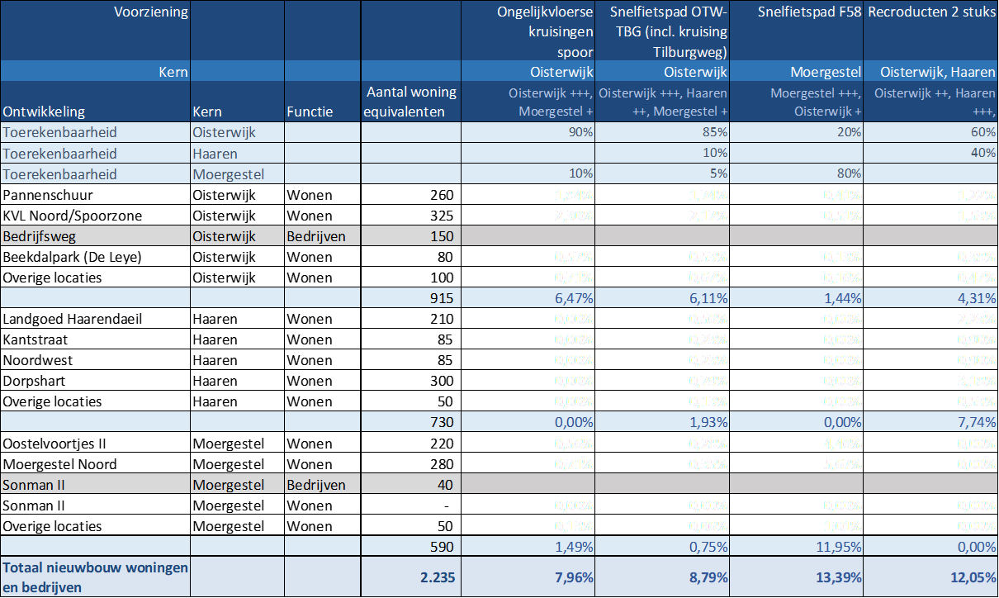Select the Totaal nieuwbouw woningen en bedrijven cell
This screenshot has width=999, height=598.
coord(95,577)
